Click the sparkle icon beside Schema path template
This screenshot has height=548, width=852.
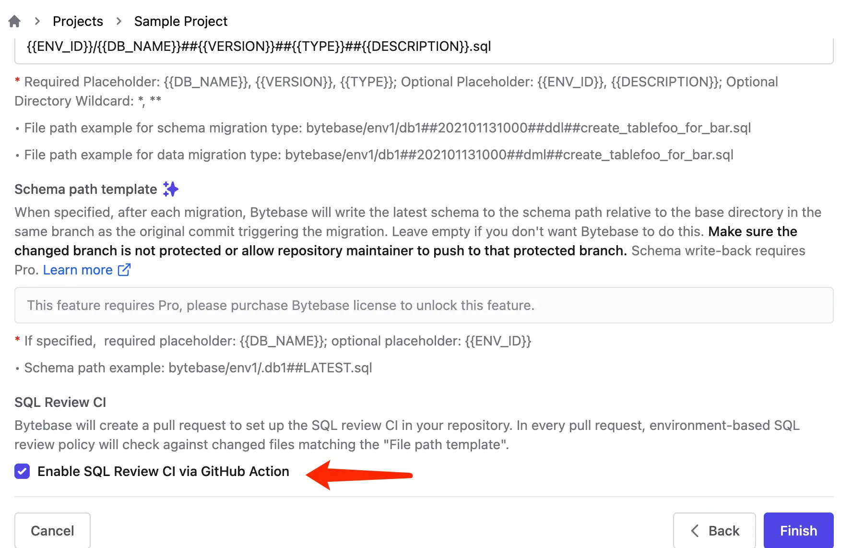click(x=171, y=189)
